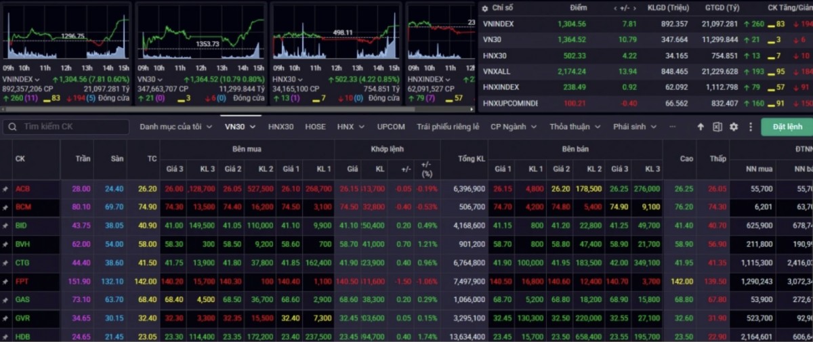Toggle the pin for ACB stock

[x=5, y=189]
